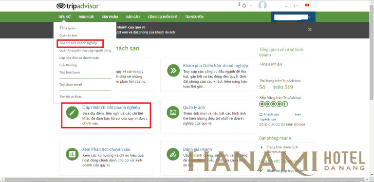Click the user profile avatar
This screenshot has width=374, height=182.
pos(262,5)
